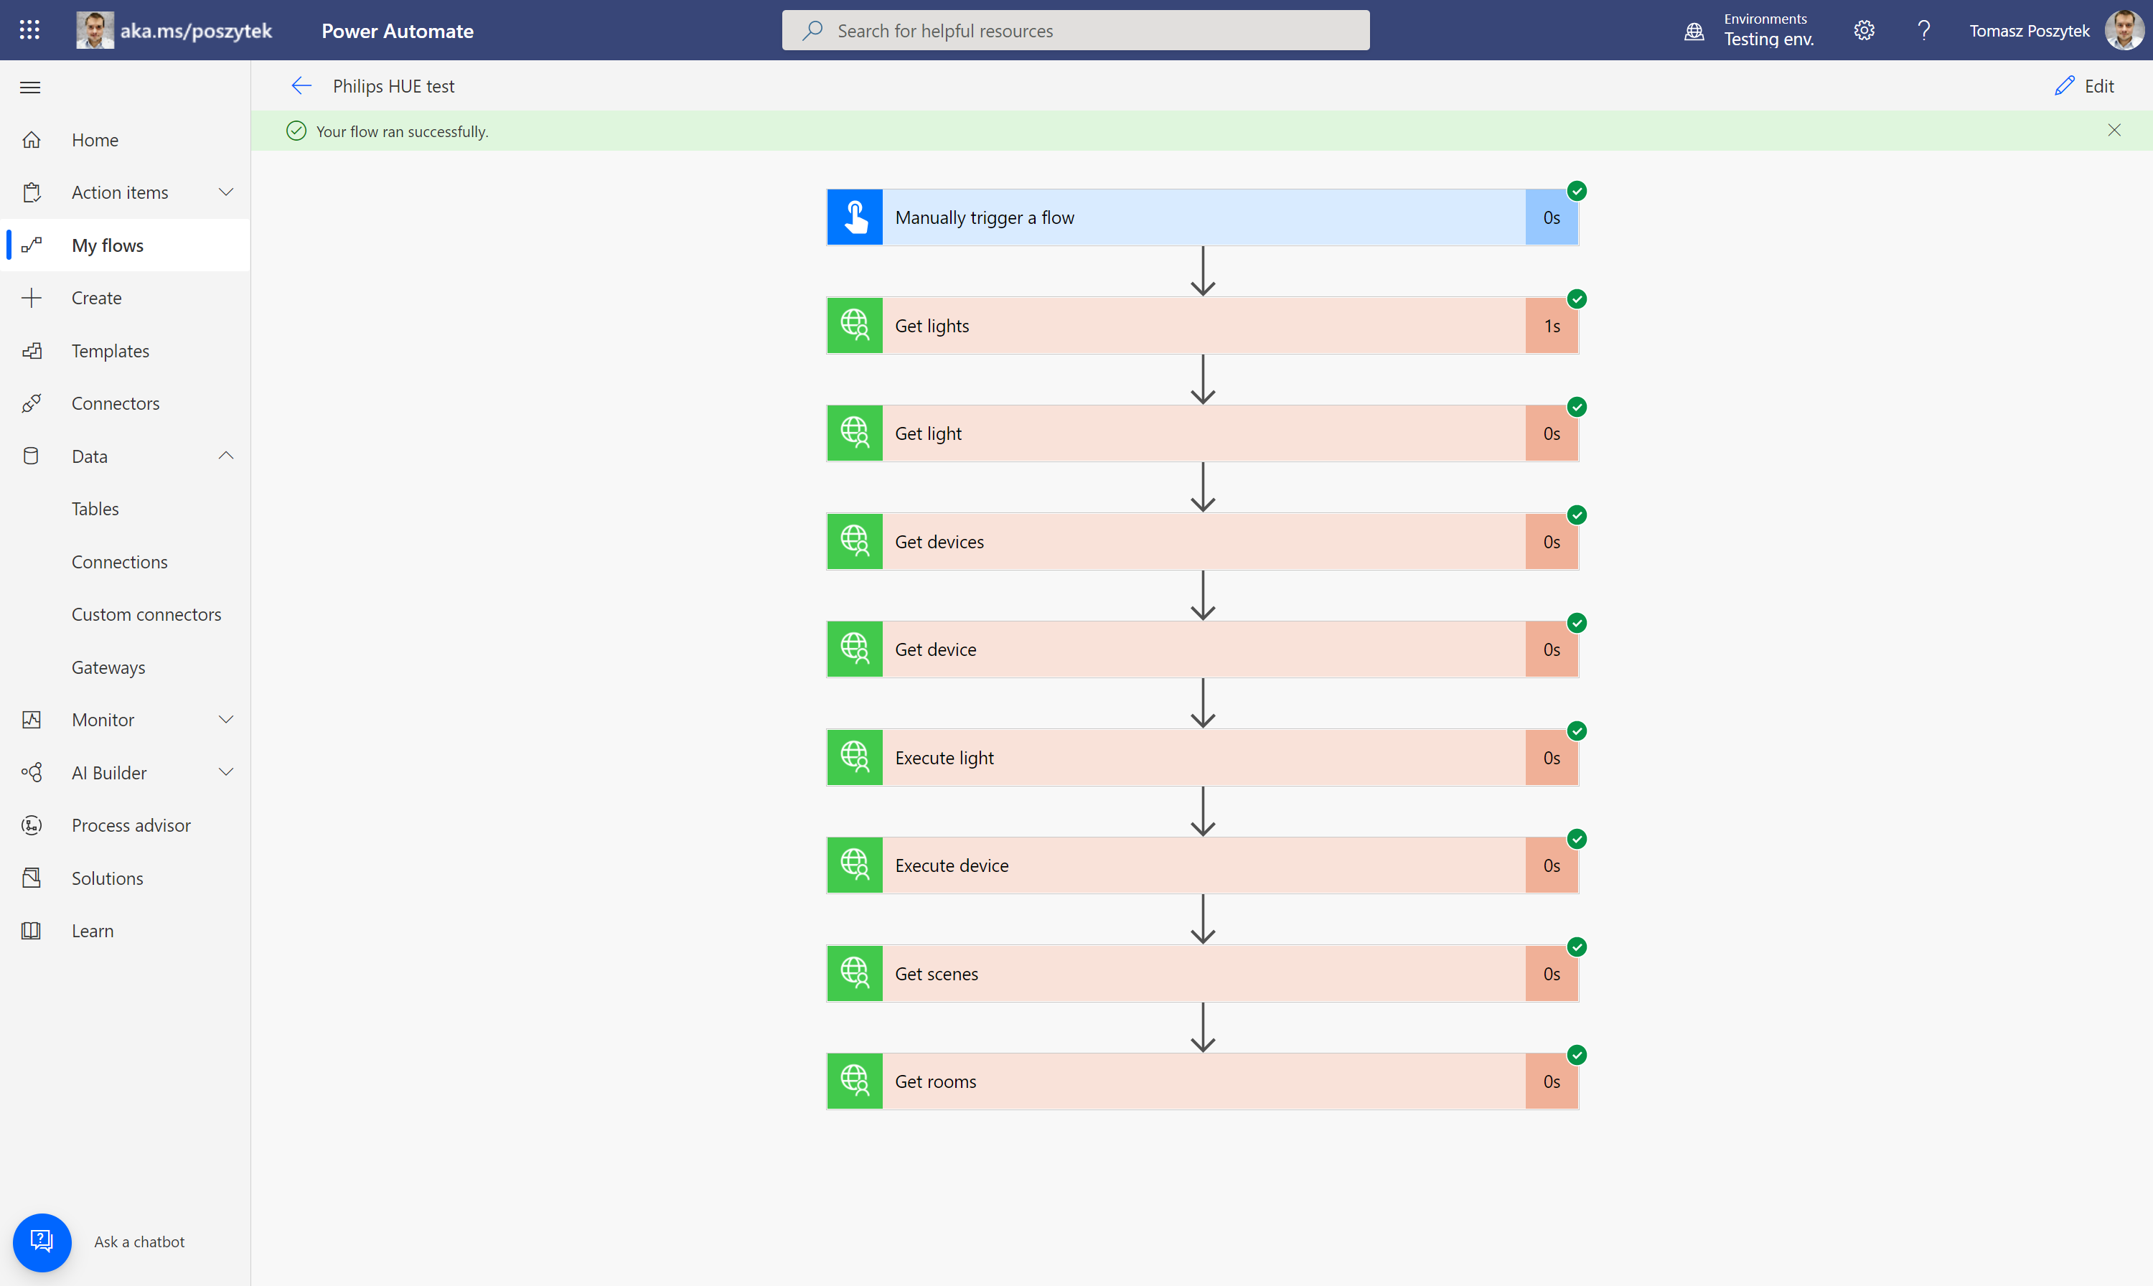Collapse the Data section chevron
The width and height of the screenshot is (2153, 1286).
(226, 456)
